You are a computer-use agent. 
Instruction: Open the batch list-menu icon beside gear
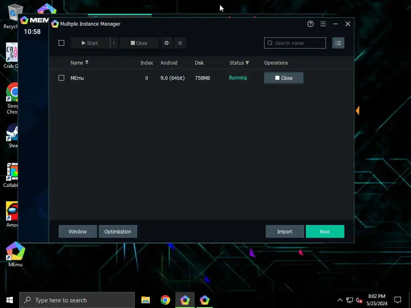tap(180, 43)
